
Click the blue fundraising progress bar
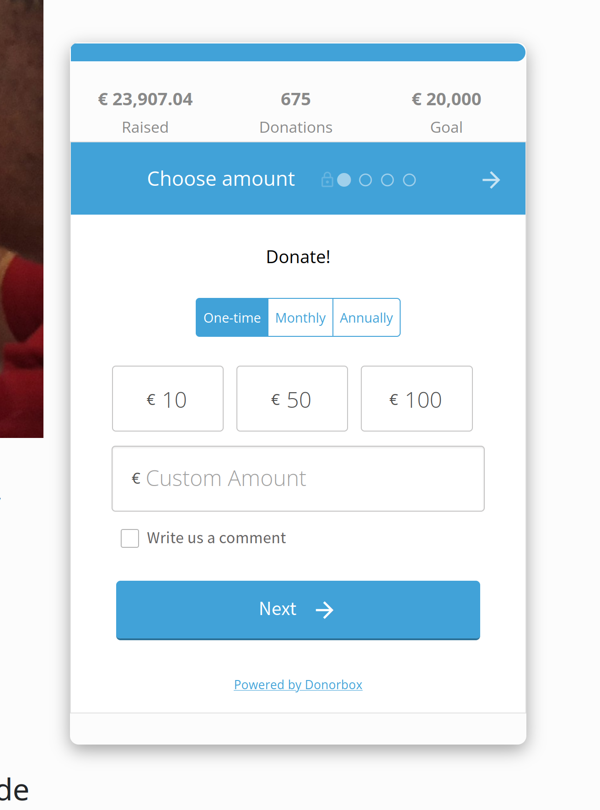pyautogui.click(x=298, y=52)
